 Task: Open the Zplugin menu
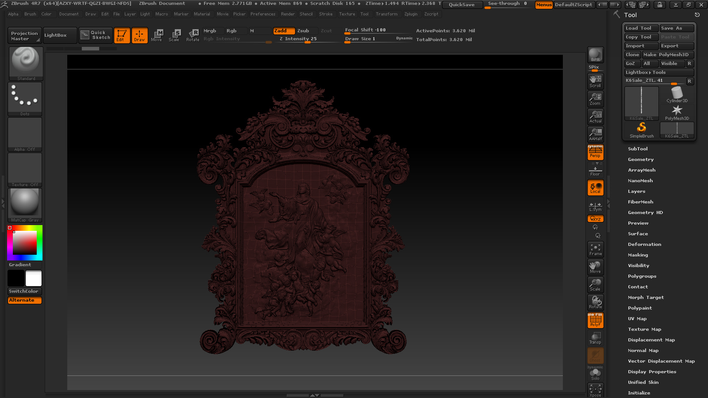click(x=411, y=14)
